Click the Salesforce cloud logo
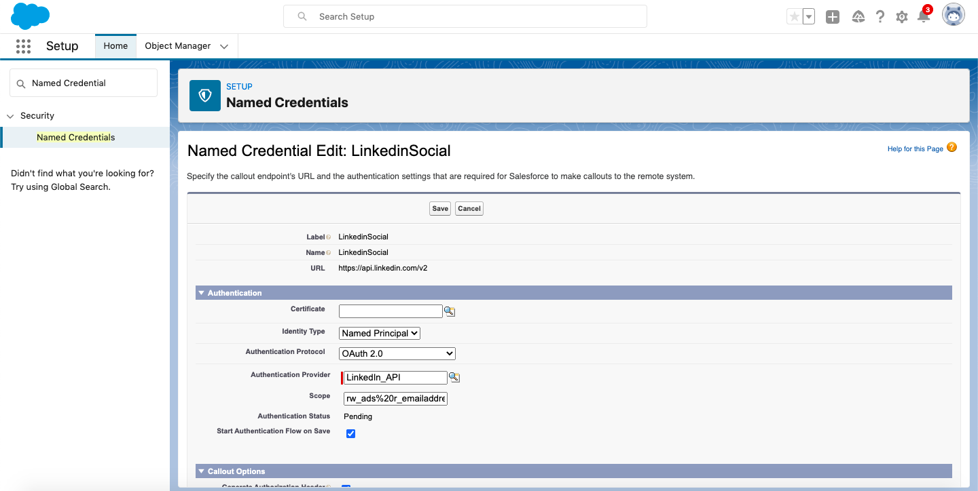Screen dimensions: 978x491 [31, 16]
